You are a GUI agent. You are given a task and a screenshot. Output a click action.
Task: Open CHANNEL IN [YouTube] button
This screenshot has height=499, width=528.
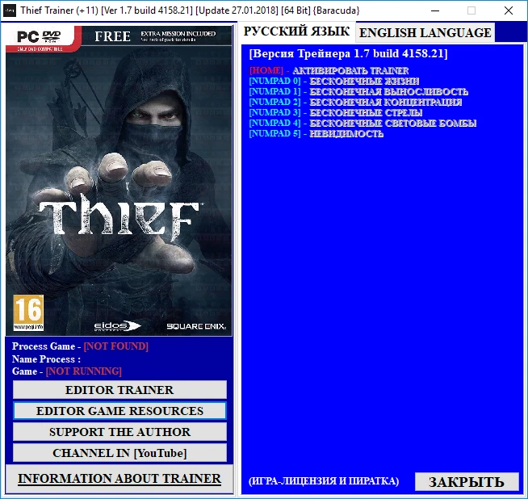pyautogui.click(x=119, y=453)
